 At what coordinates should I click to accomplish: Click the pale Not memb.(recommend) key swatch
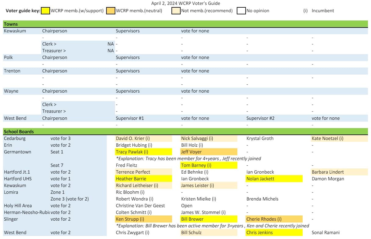[176, 11]
